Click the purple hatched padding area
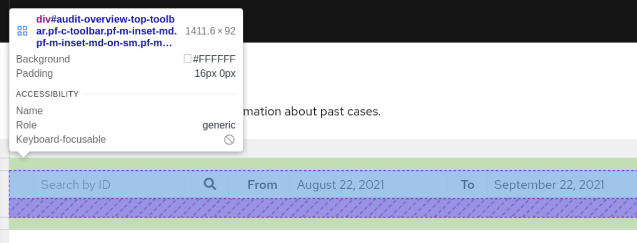Image resolution: width=637 pixels, height=243 pixels. [319, 208]
